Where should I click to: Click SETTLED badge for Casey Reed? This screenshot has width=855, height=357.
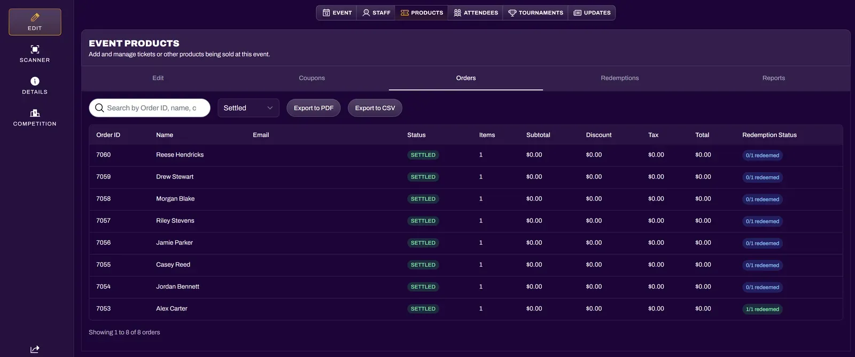click(423, 265)
